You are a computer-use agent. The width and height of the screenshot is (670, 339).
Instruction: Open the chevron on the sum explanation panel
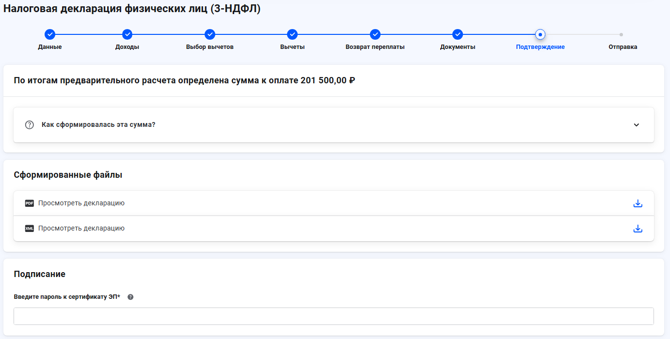pyautogui.click(x=636, y=124)
